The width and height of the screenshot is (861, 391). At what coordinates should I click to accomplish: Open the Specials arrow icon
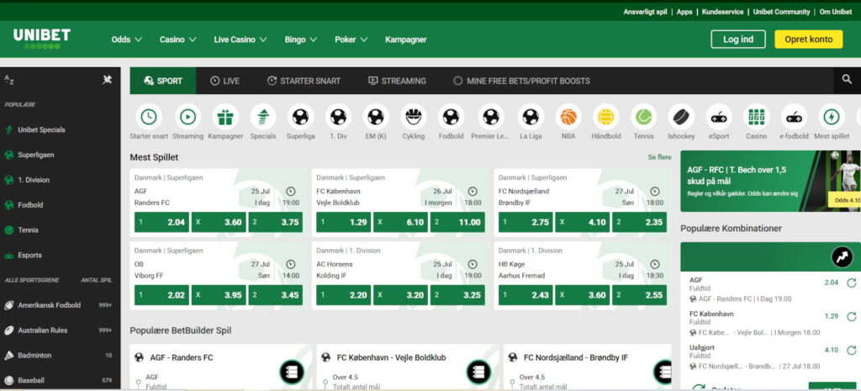coord(263,116)
